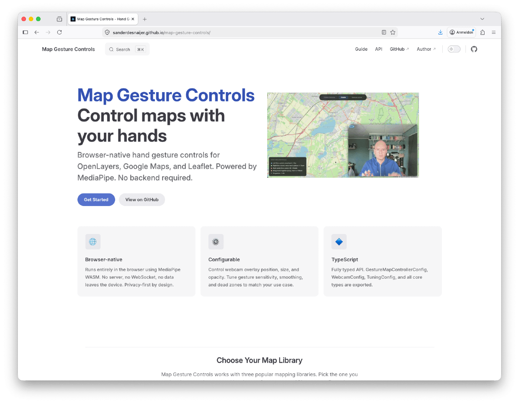Screen dimensions: 519x404
Task: Click the 'Browser-native hand gesture controls' tagline
Action: 167,166
